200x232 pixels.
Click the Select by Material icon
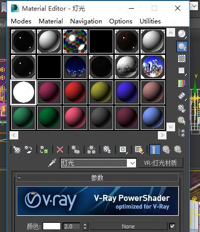(182, 121)
